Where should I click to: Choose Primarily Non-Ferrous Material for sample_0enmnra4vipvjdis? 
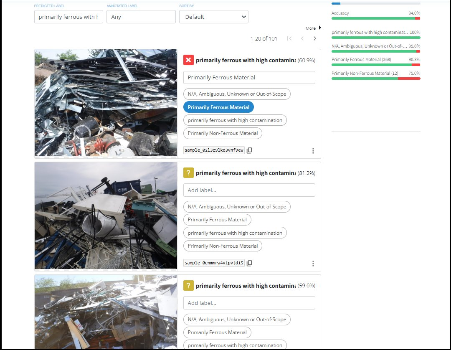pos(223,246)
